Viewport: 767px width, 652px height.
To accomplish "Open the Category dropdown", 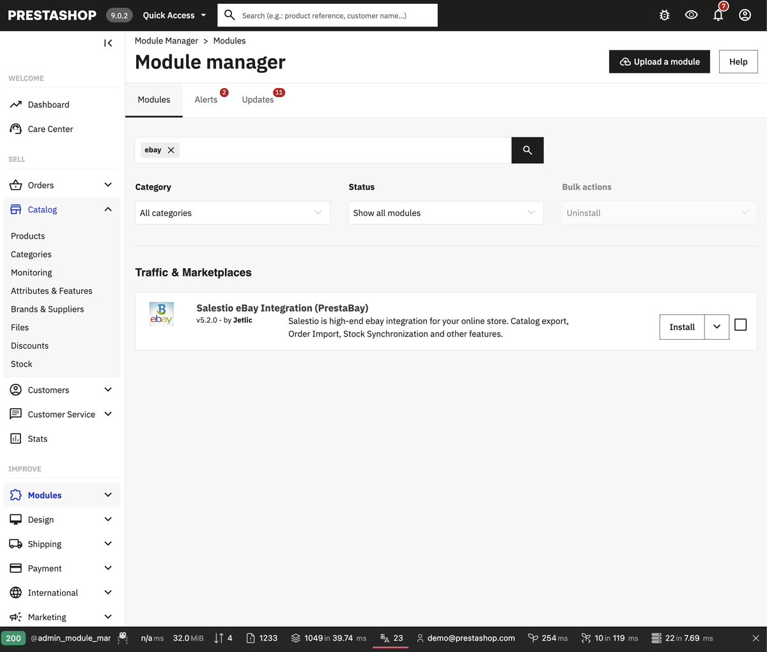I will pyautogui.click(x=233, y=213).
